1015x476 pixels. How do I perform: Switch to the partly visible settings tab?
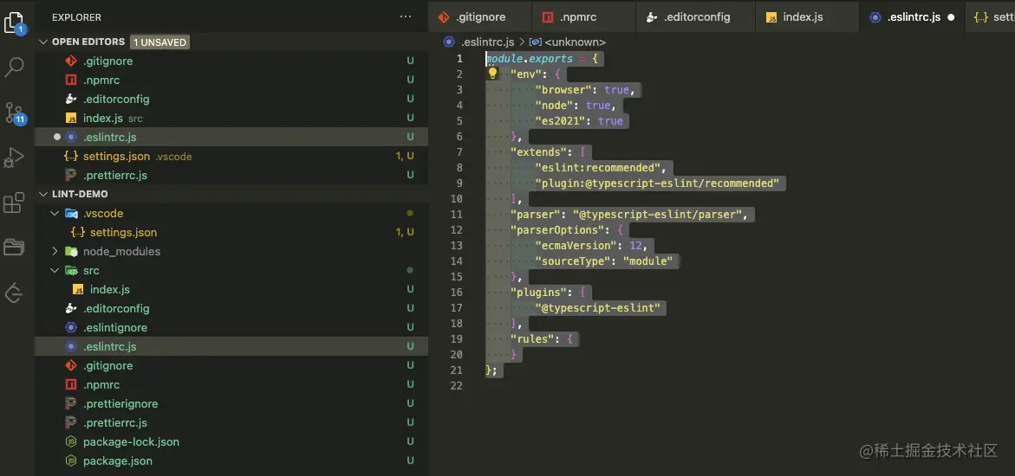pos(991,17)
